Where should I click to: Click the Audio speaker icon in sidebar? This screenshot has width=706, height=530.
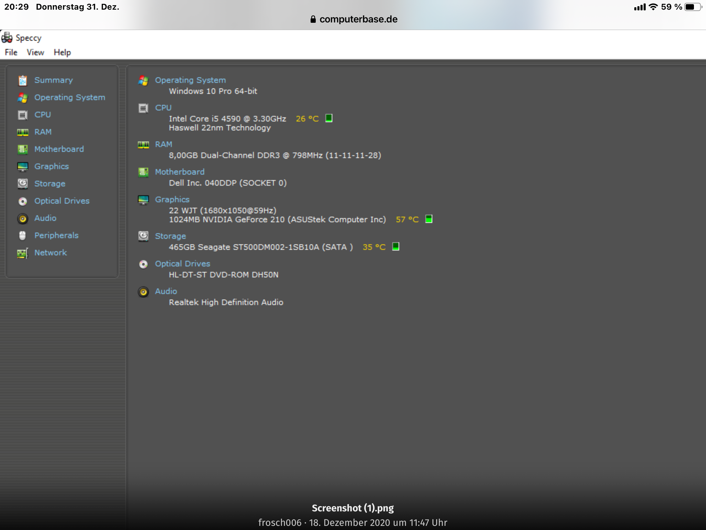(x=23, y=218)
